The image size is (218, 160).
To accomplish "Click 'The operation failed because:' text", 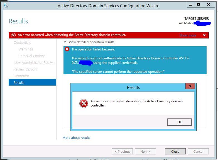I will pyautogui.click(x=93, y=49).
